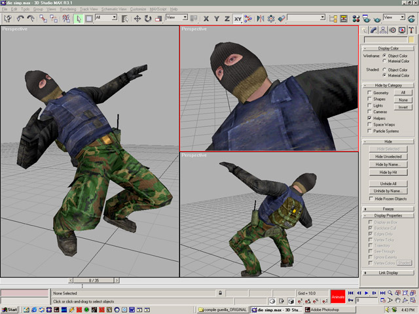419x314 pixels.
Task: Restrict transforms to the X axis
Action: pyautogui.click(x=206, y=19)
